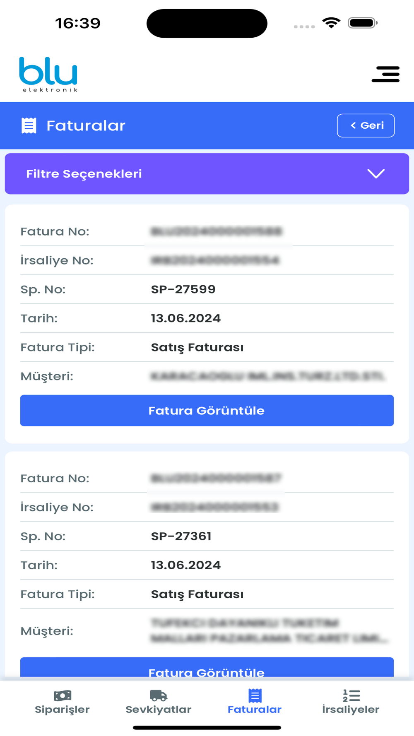Switch to the Siparişler tab

point(62,702)
